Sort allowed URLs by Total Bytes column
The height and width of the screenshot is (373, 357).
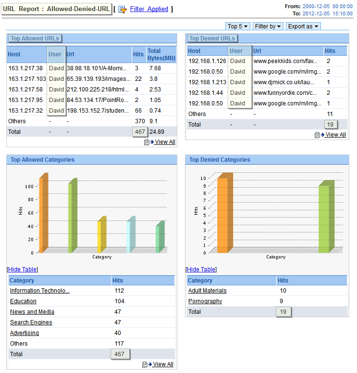pos(154,54)
